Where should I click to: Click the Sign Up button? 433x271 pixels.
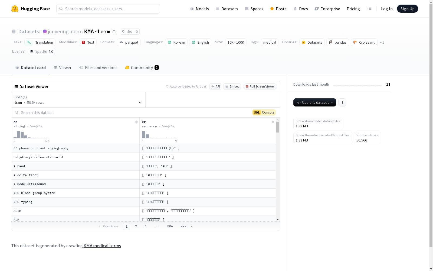(408, 9)
